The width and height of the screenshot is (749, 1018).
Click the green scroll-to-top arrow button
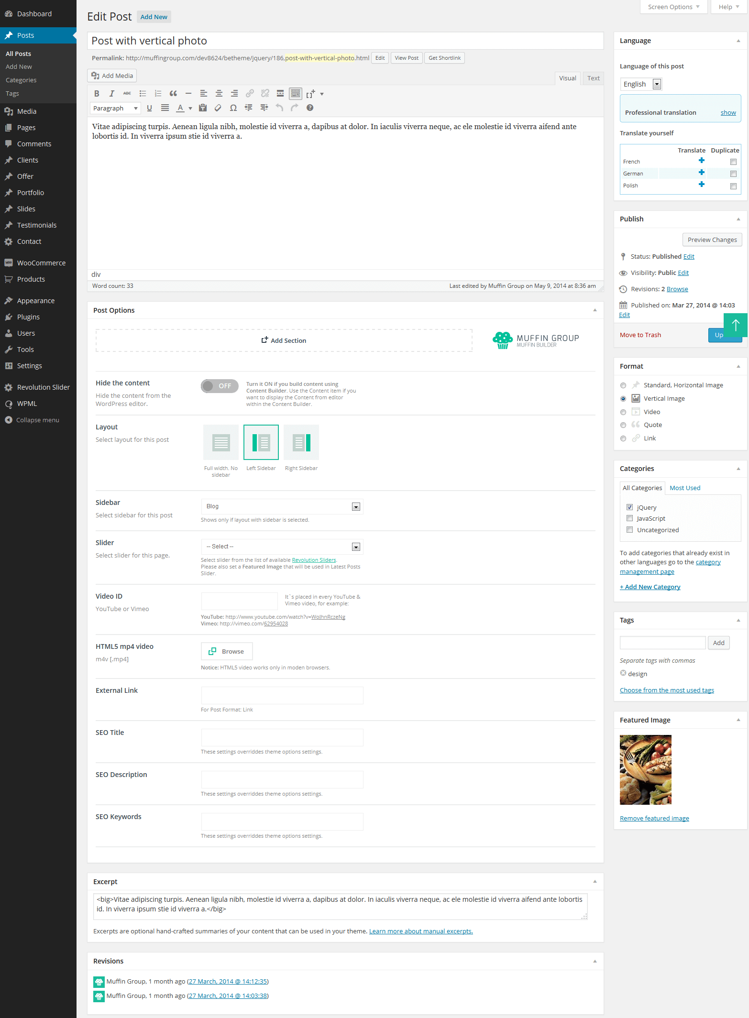[x=735, y=325]
